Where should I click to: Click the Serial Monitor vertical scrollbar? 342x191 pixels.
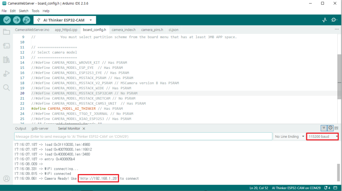click(x=338, y=172)
